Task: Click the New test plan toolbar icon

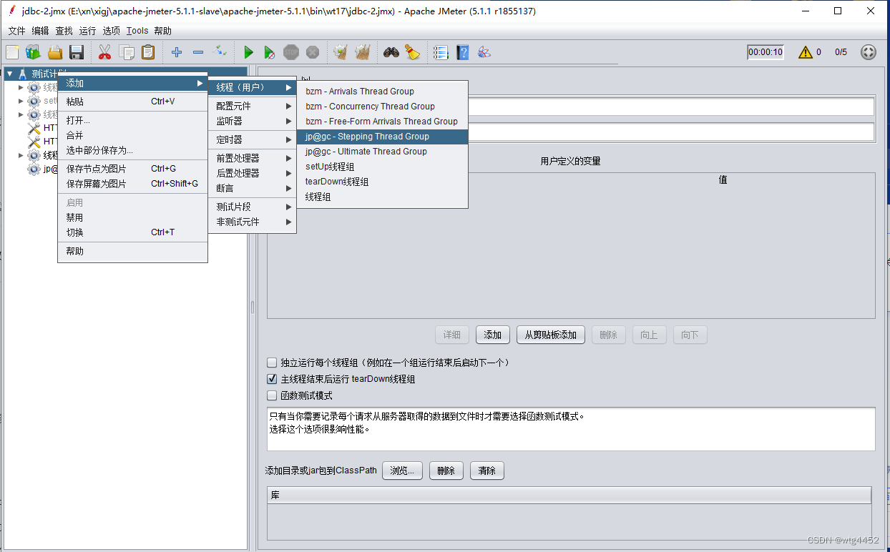Action: click(12, 52)
